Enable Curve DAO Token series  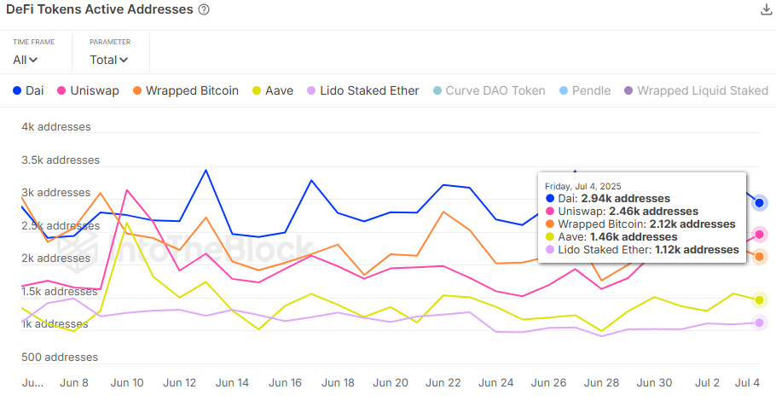pyautogui.click(x=489, y=91)
